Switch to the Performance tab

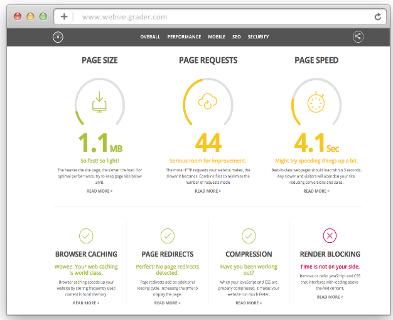tap(184, 37)
